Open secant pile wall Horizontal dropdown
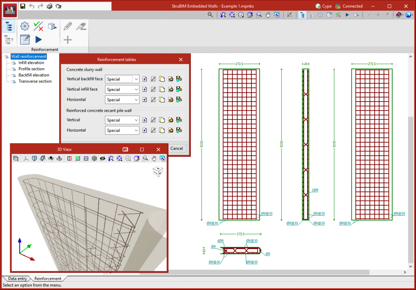Viewport: 416px width, 290px height. coord(136,130)
